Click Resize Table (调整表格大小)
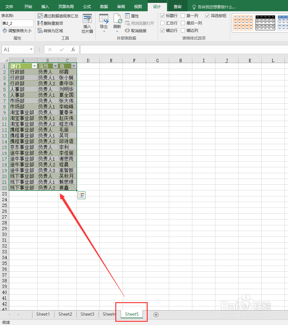 (17, 31)
